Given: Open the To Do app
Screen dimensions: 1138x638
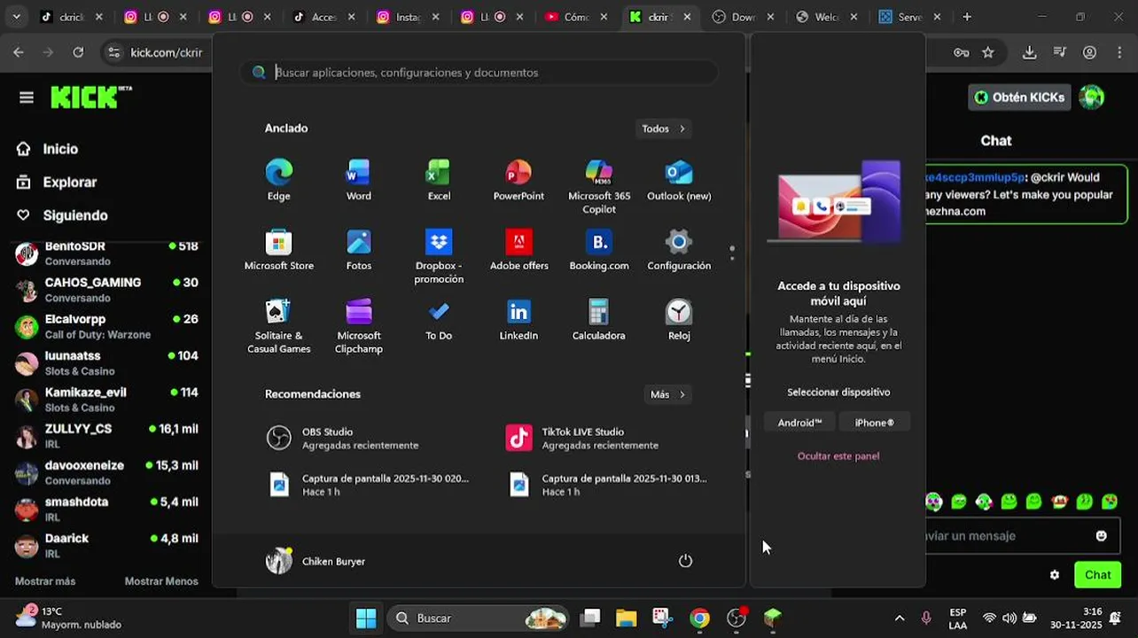Looking at the screenshot, I should [x=439, y=320].
